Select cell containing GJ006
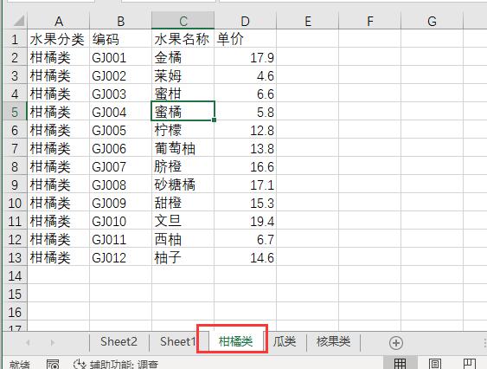 [x=120, y=148]
